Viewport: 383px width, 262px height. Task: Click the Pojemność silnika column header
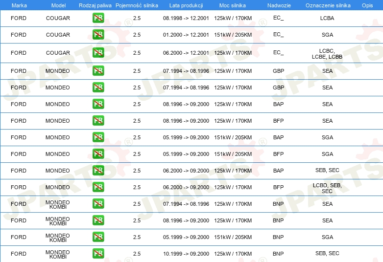pyautogui.click(x=137, y=5)
